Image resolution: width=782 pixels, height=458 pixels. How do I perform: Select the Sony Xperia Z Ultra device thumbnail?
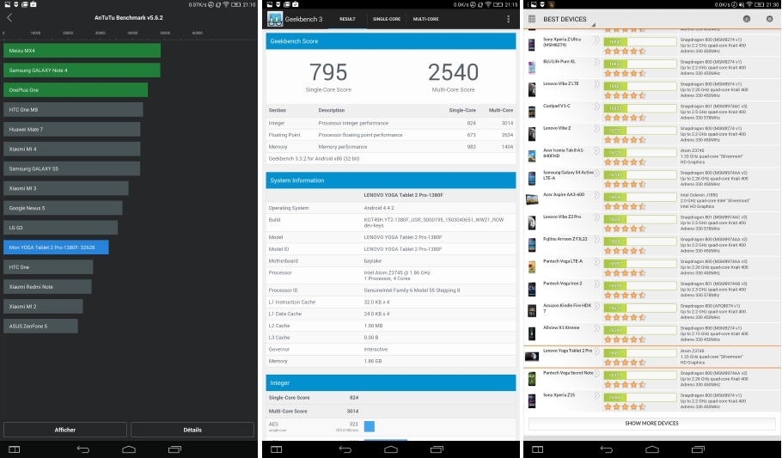click(532, 45)
